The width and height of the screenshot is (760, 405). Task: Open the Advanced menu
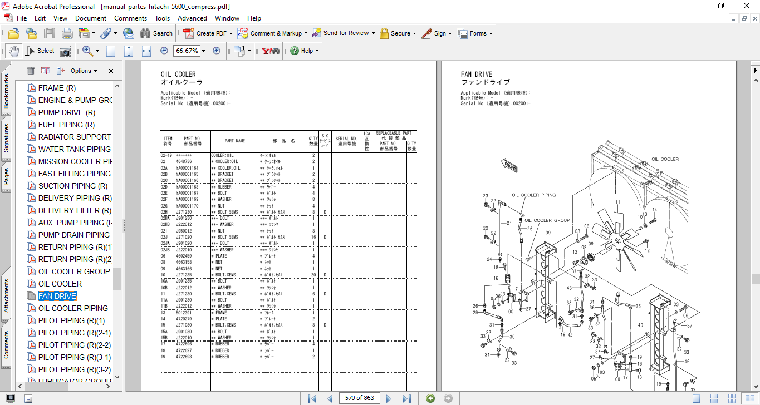tap(192, 18)
